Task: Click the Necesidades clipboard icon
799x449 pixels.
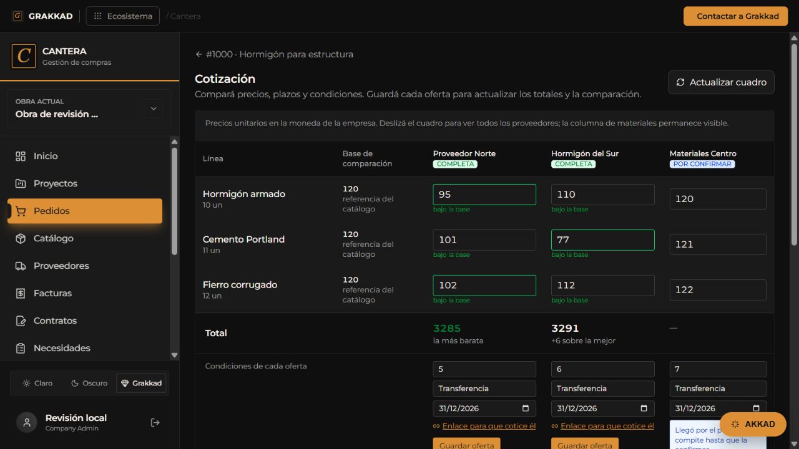Action: 21,348
